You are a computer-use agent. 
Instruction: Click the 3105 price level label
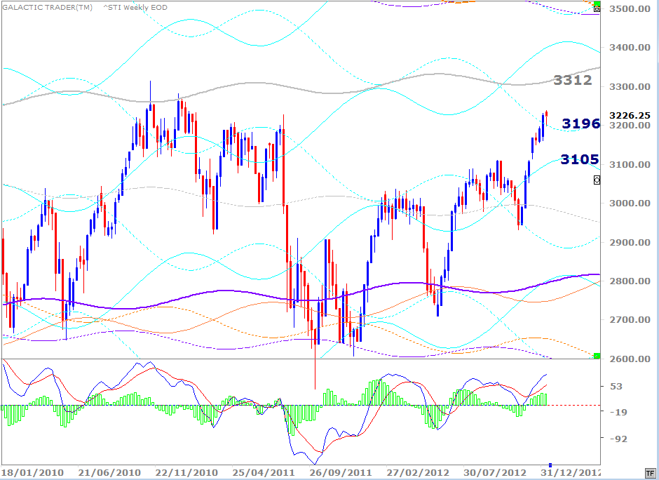pyautogui.click(x=580, y=159)
